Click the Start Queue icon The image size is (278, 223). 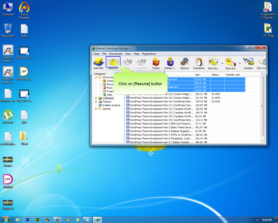tap(214, 62)
